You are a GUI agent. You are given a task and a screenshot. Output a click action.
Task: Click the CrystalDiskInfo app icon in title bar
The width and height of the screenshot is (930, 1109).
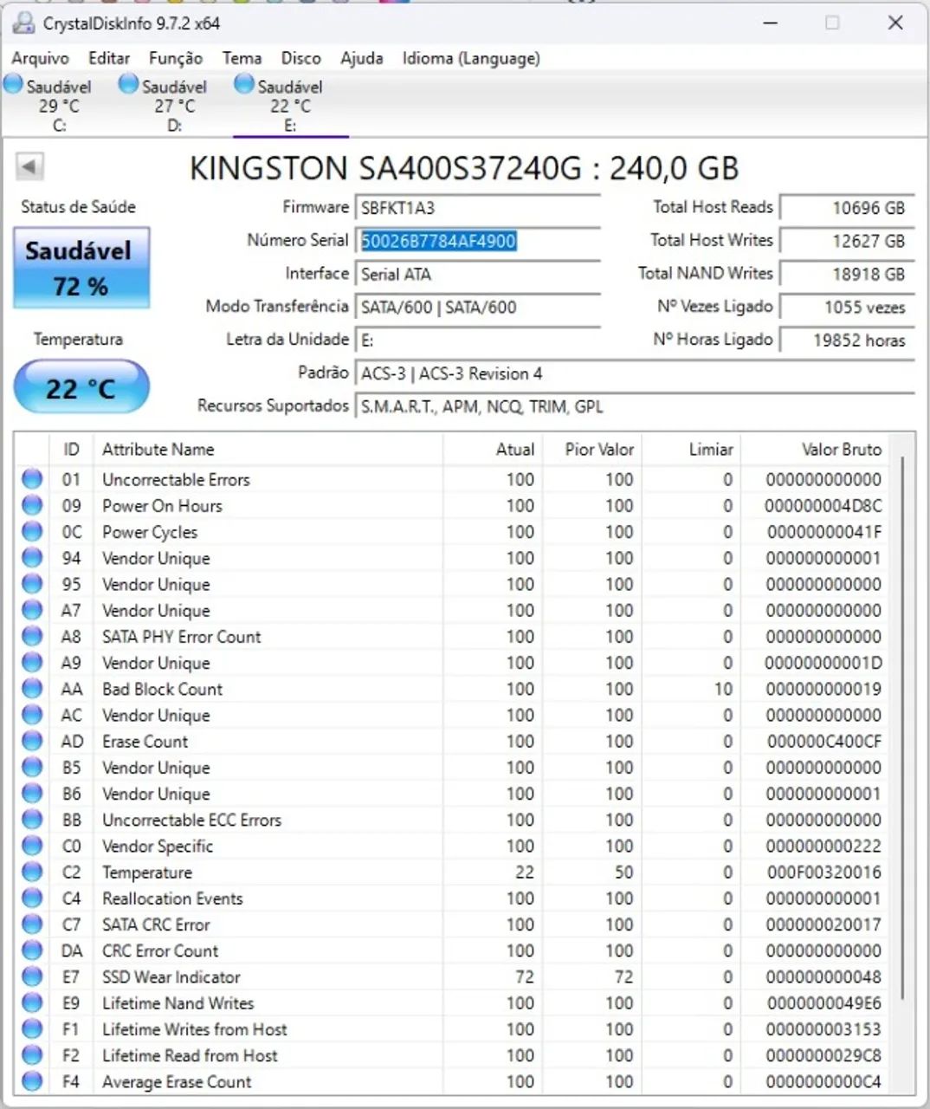[x=23, y=23]
